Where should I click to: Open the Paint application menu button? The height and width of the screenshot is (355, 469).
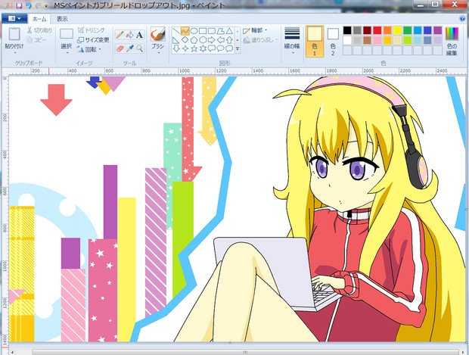click(x=14, y=19)
